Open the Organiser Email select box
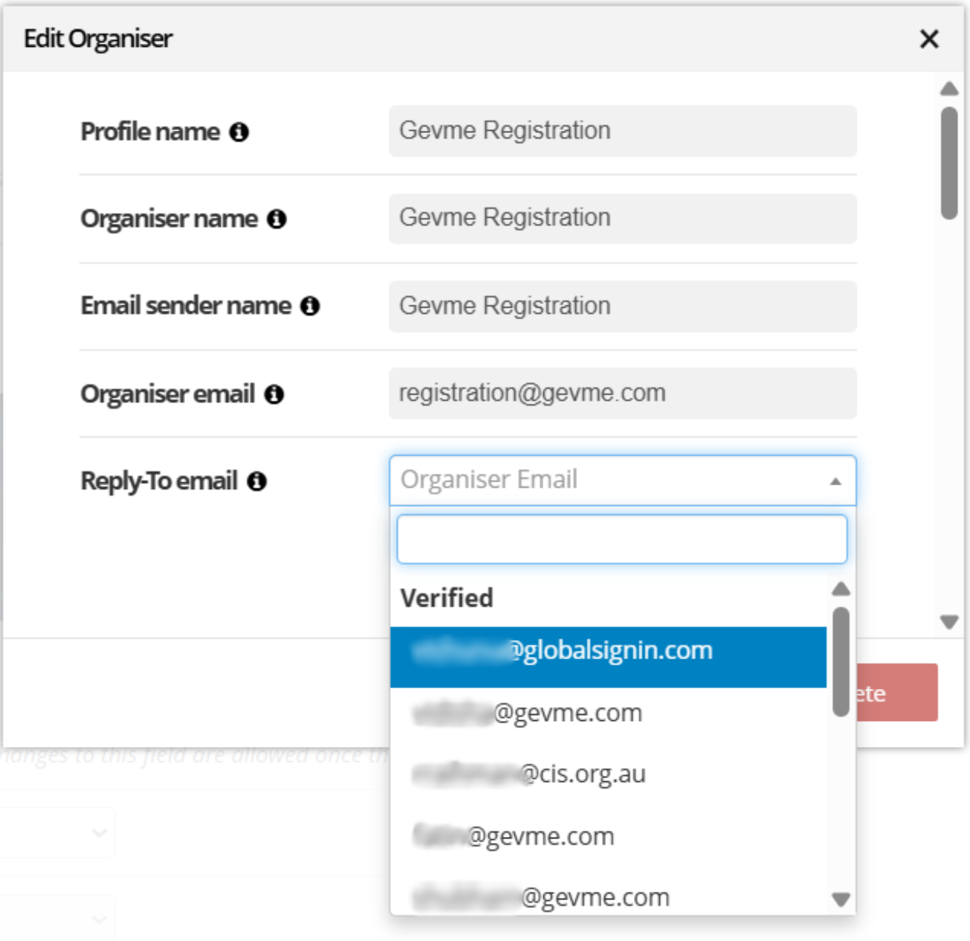 pyautogui.click(x=622, y=480)
